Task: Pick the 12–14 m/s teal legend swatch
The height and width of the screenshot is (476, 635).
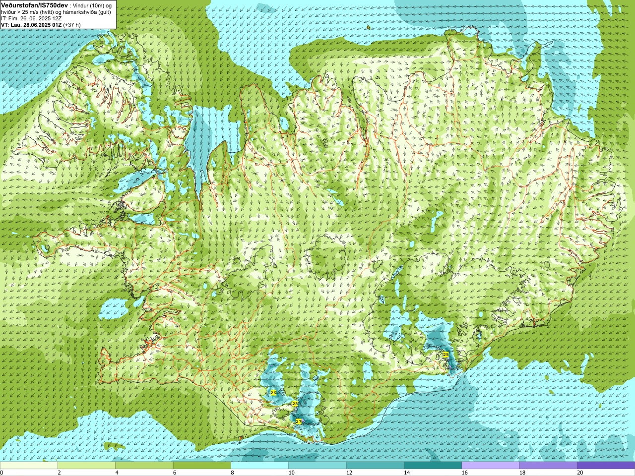Action: pos(375,466)
